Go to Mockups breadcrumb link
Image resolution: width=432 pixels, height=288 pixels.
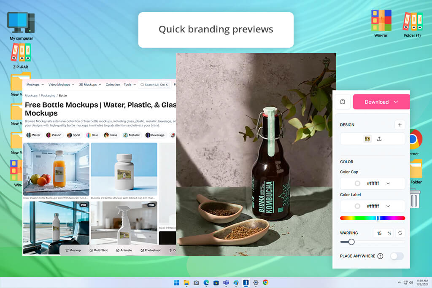click(31, 96)
